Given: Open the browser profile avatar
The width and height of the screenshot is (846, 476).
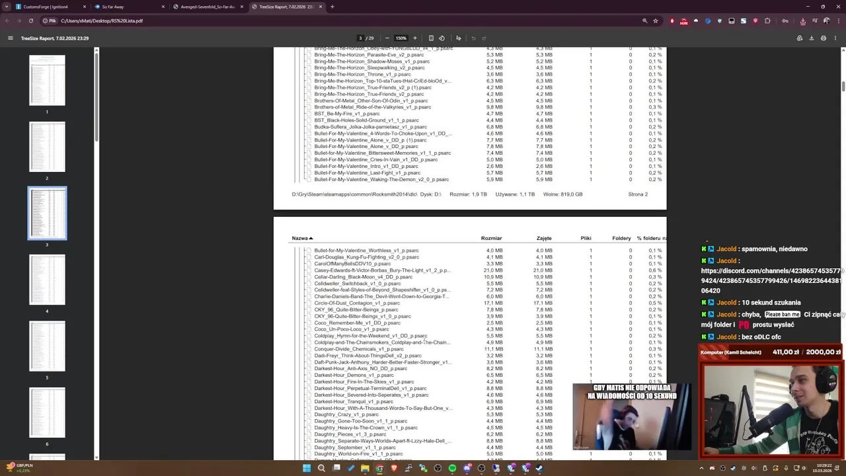Looking at the screenshot, I should tap(826, 20).
